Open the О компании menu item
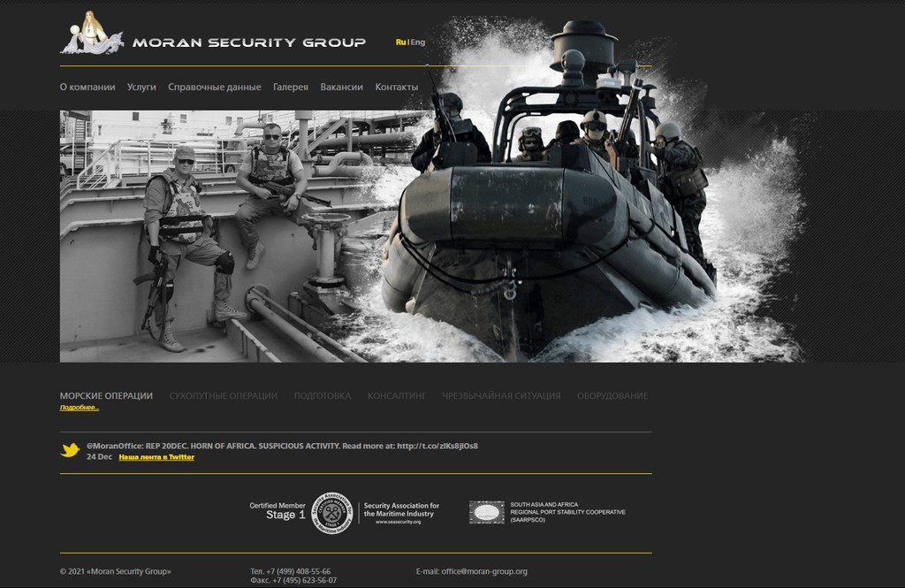The width and height of the screenshot is (905, 588). pos(87,88)
